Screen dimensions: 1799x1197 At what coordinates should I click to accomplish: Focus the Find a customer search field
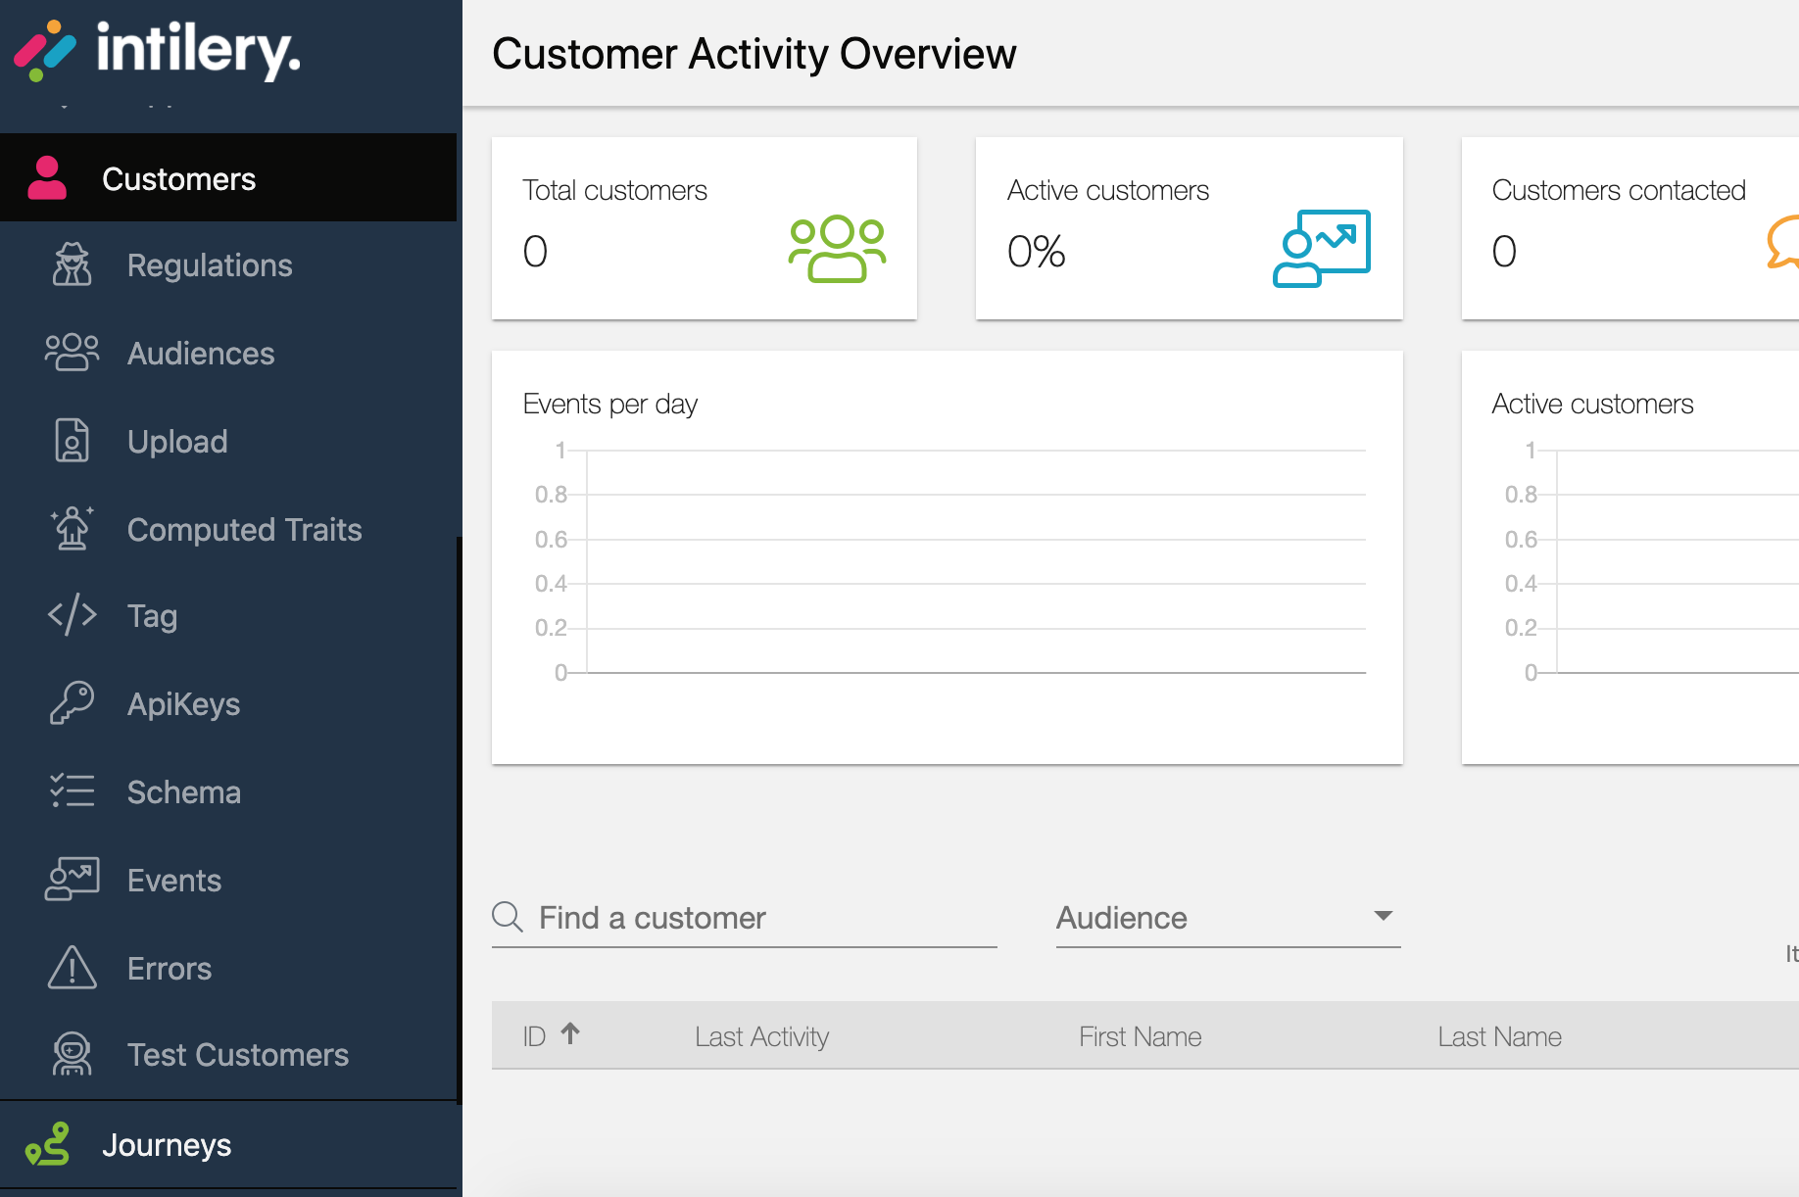tap(745, 918)
